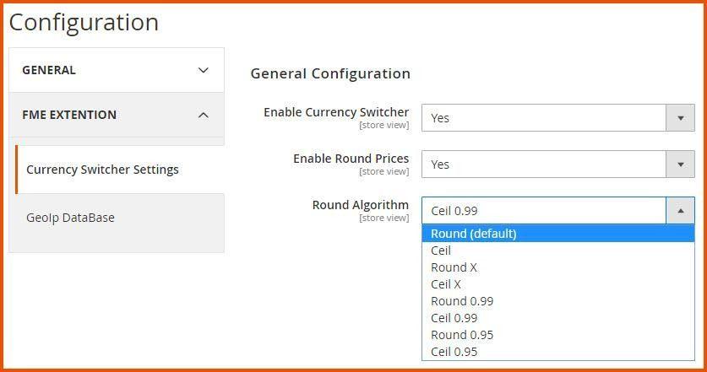Select the Round X option

pyautogui.click(x=454, y=267)
